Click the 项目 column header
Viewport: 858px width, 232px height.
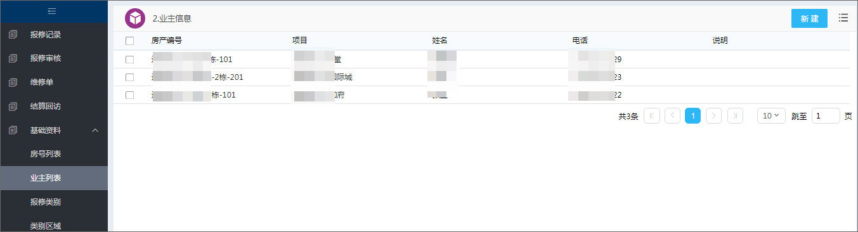point(299,41)
